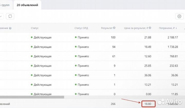Click result value 61
The width and height of the screenshot is (185, 108).
click(114, 56)
